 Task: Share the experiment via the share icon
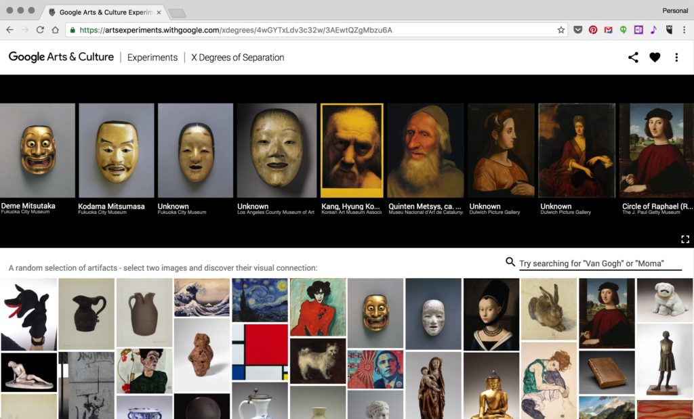click(x=633, y=58)
